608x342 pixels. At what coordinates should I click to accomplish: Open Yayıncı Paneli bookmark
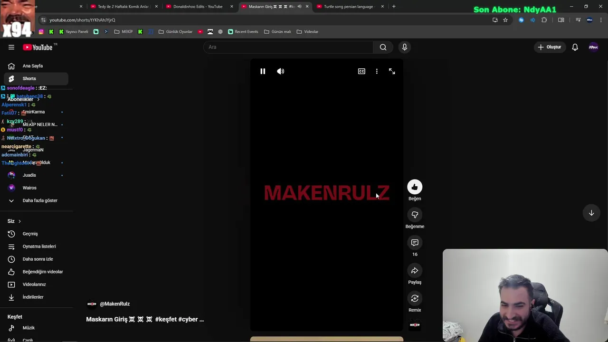pyautogui.click(x=73, y=32)
